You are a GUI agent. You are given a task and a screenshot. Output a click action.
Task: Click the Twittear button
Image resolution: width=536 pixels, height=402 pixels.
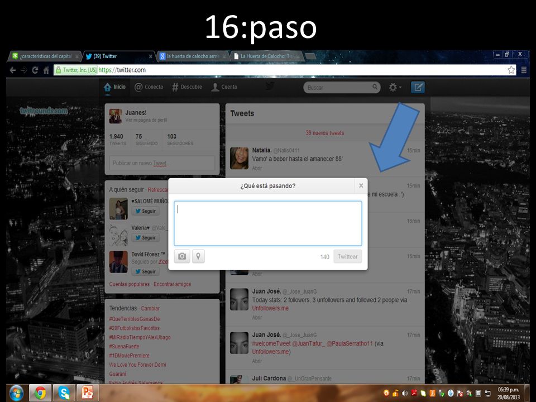coord(347,256)
